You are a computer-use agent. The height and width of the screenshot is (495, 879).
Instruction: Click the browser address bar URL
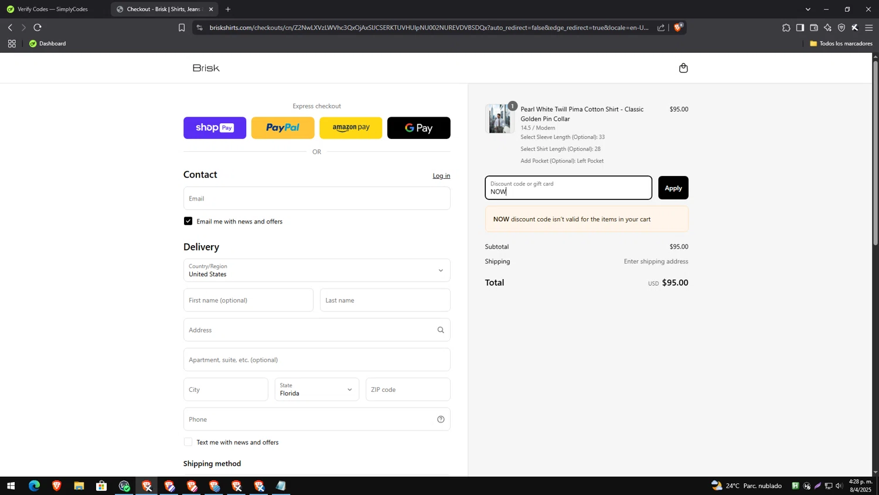[x=429, y=28]
